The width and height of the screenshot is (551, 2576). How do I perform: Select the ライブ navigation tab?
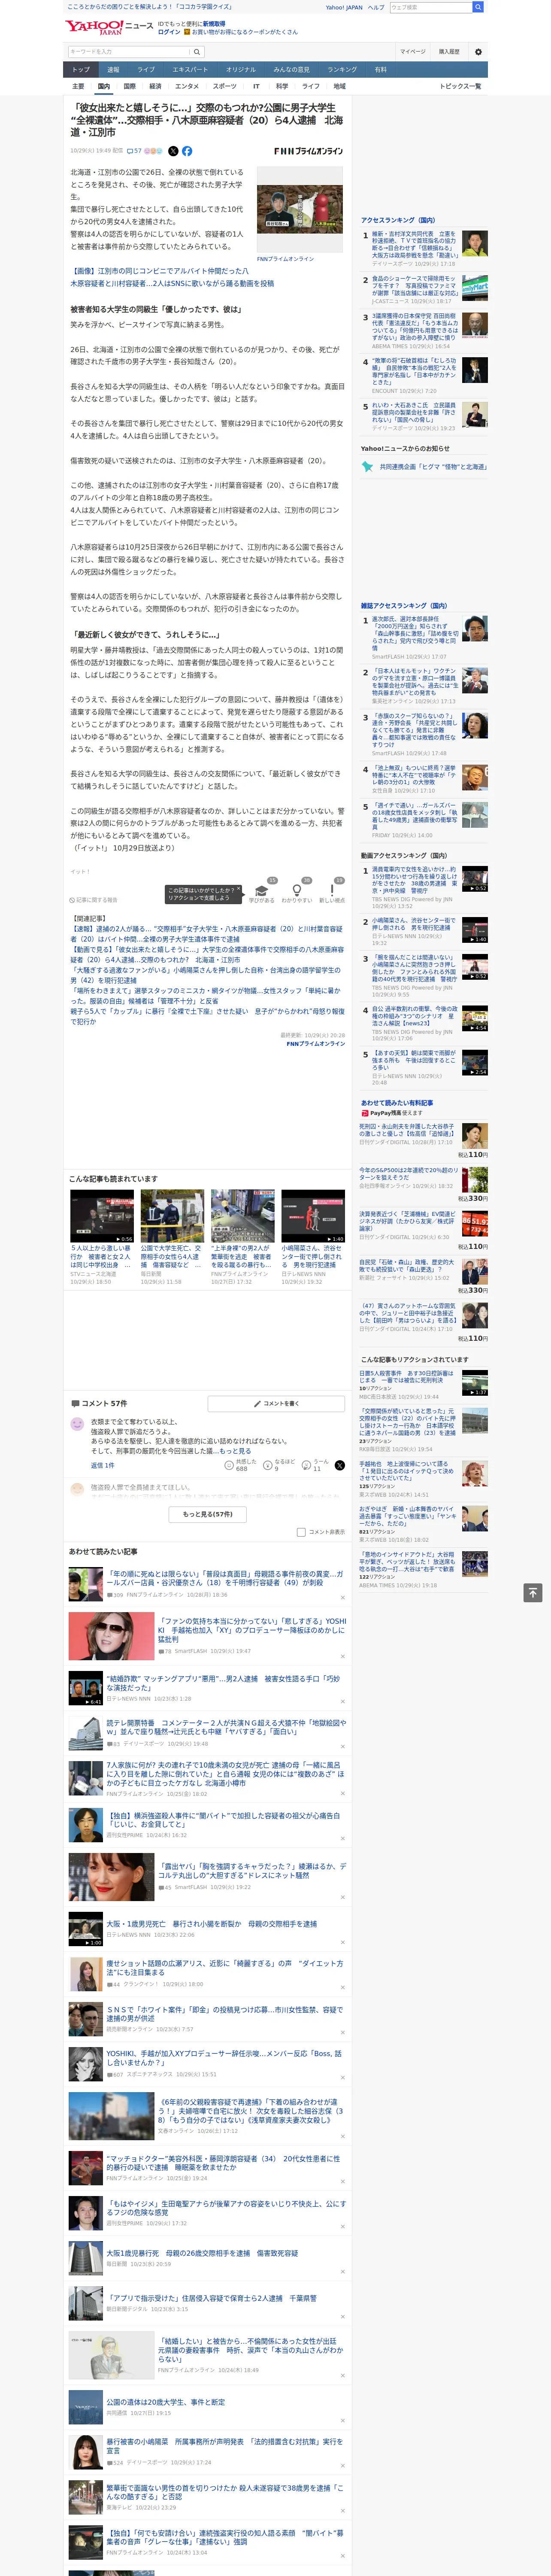point(146,70)
